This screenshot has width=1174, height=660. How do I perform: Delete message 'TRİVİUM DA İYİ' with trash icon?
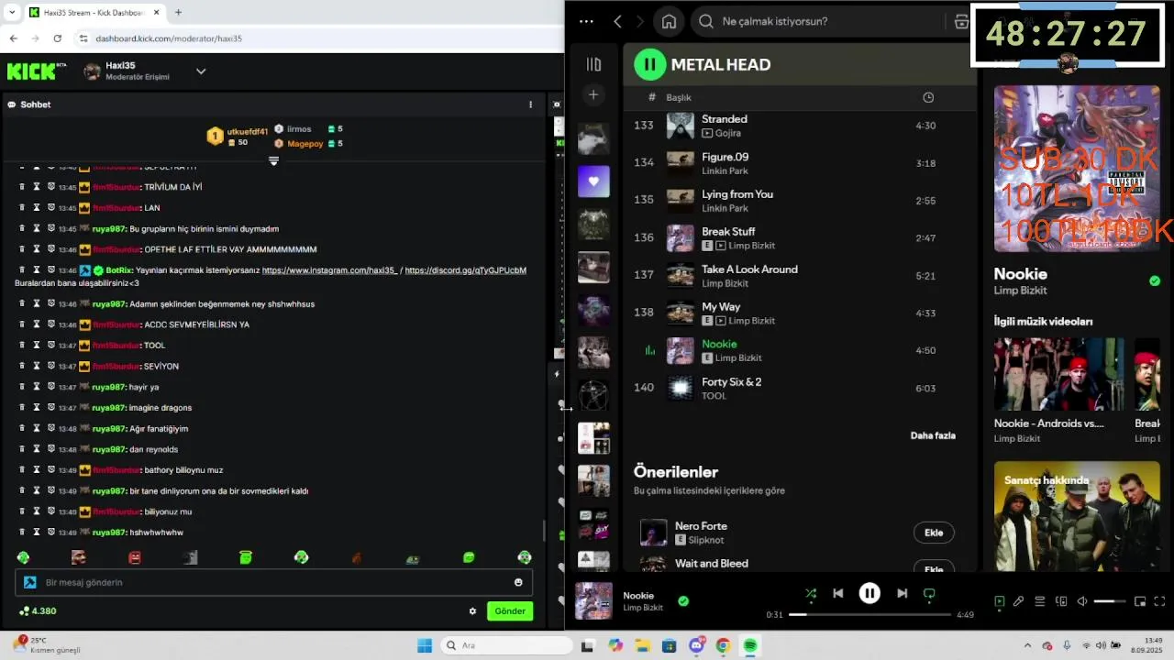pyautogui.click(x=23, y=187)
